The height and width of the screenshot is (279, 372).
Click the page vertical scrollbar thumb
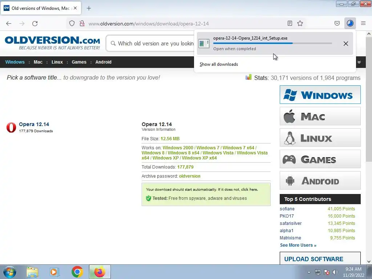click(x=369, y=100)
